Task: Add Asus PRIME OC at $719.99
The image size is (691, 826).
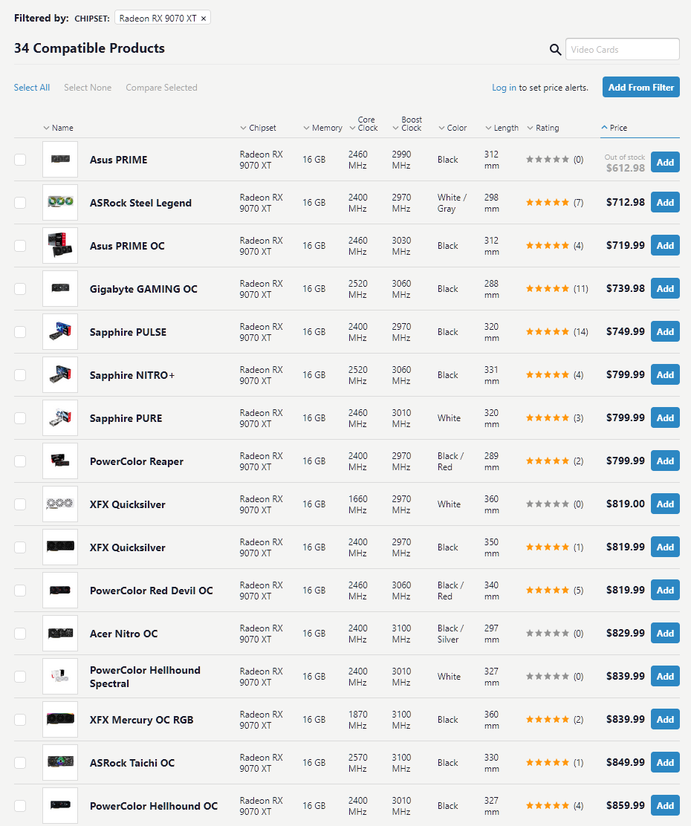Action: [665, 245]
